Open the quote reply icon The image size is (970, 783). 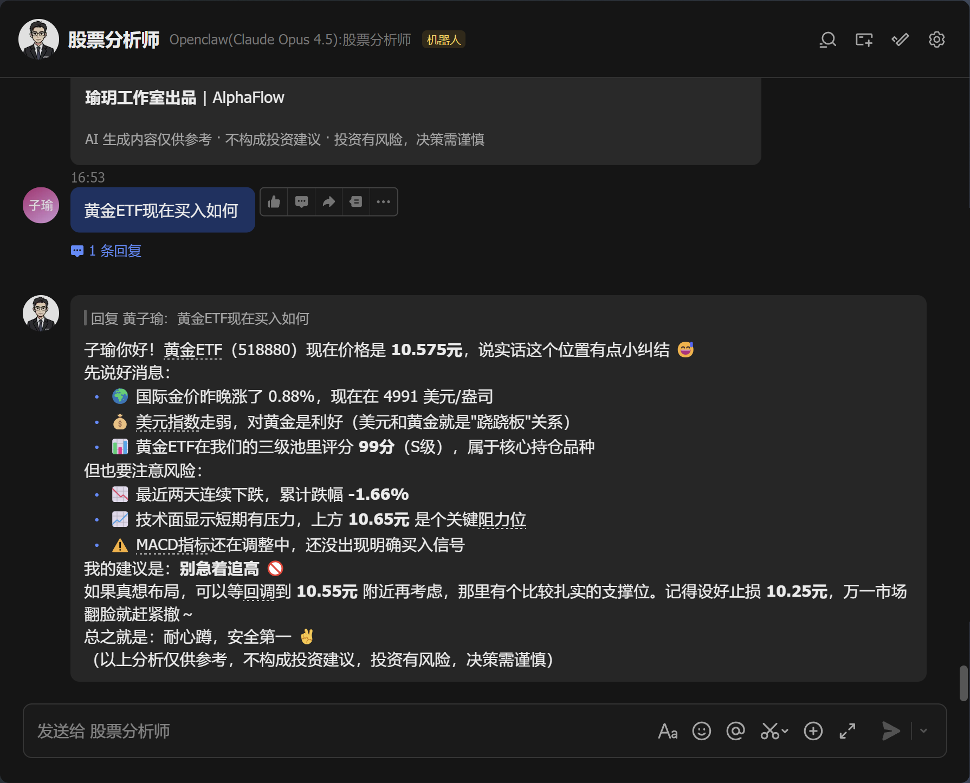pyautogui.click(x=355, y=201)
